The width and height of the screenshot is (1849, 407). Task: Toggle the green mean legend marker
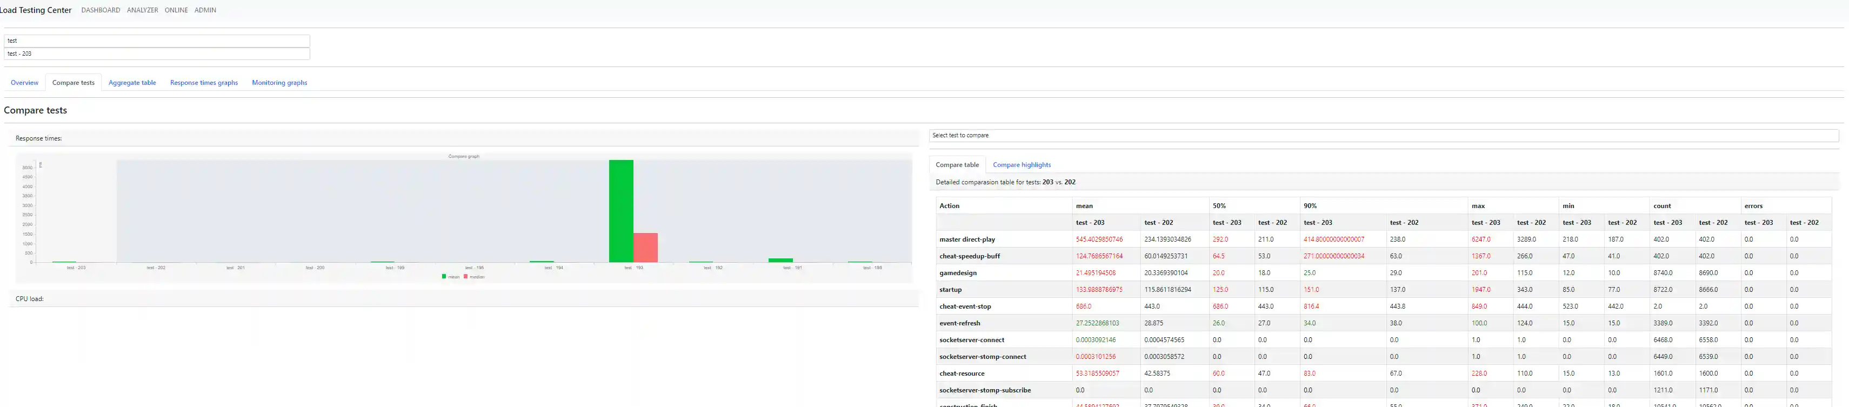[444, 276]
